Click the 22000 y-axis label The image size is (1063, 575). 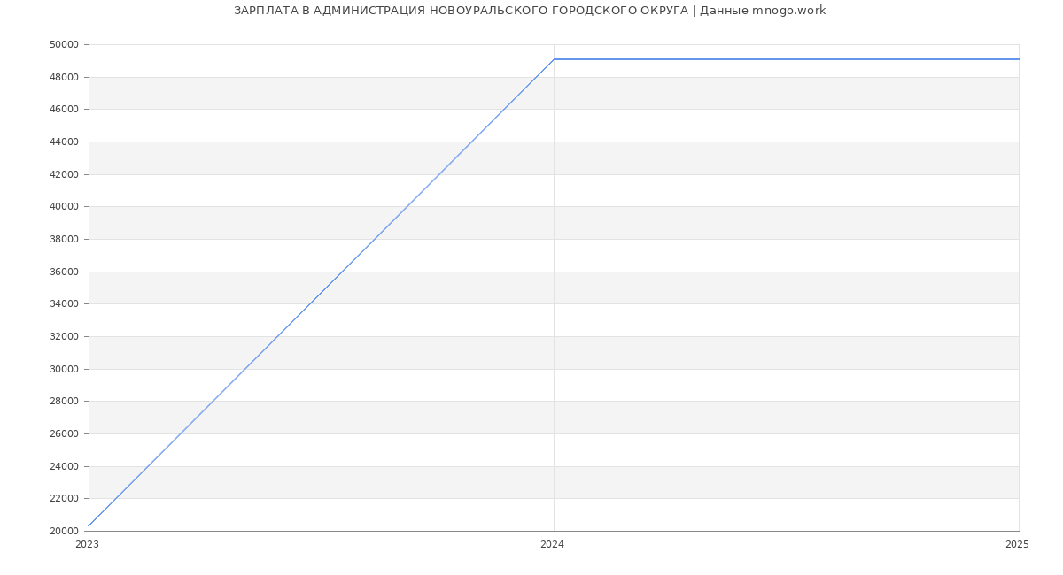[64, 498]
